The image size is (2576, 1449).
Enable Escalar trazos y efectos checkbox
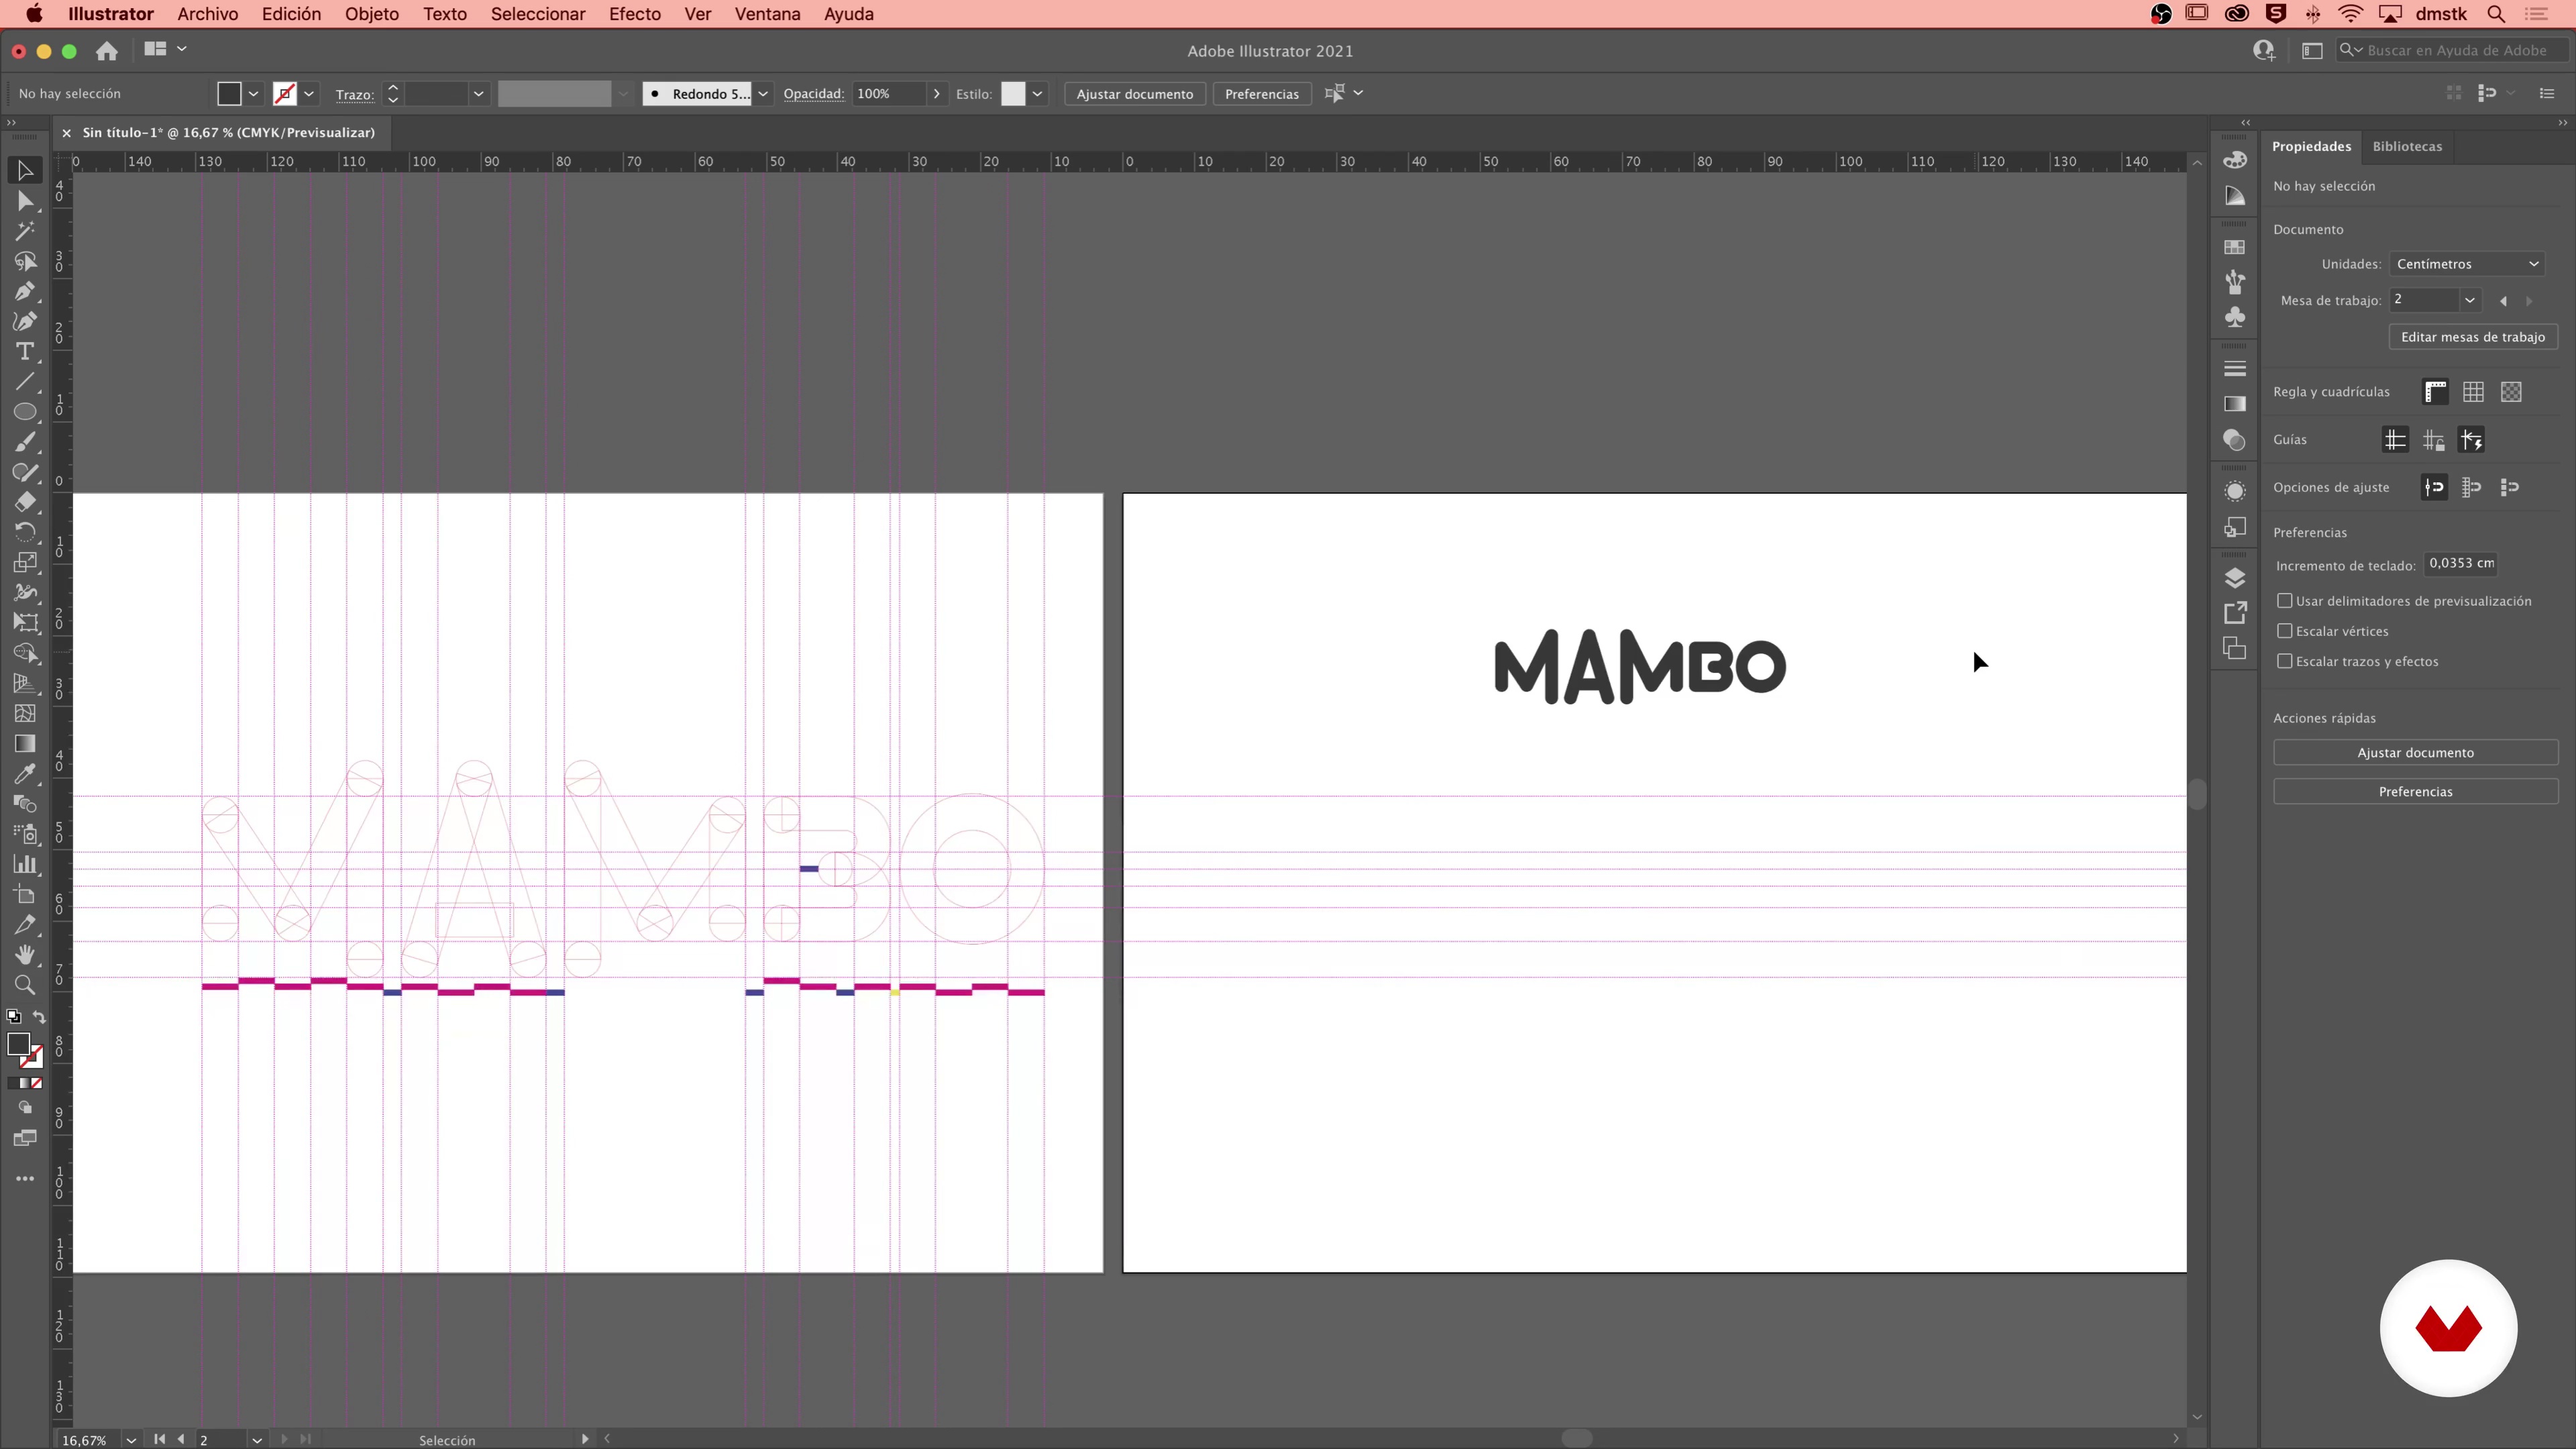pos(2285,661)
